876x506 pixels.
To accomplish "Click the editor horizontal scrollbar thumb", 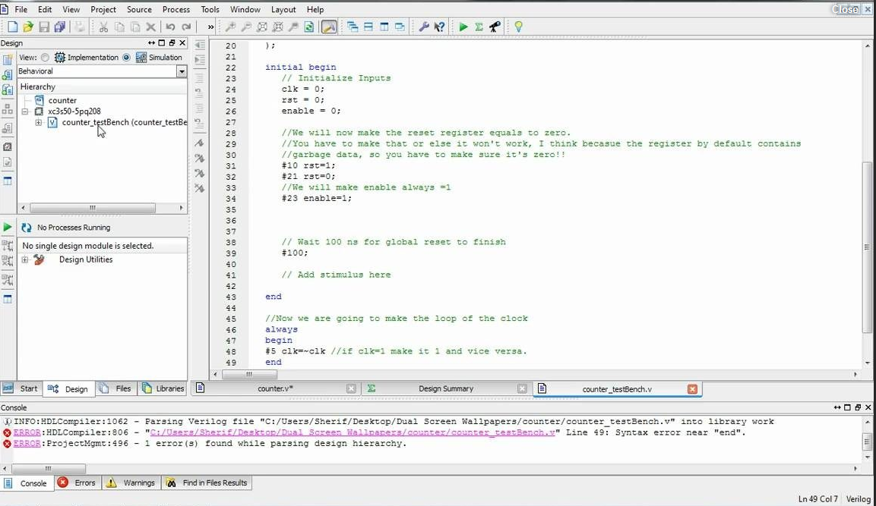I will pos(248,374).
